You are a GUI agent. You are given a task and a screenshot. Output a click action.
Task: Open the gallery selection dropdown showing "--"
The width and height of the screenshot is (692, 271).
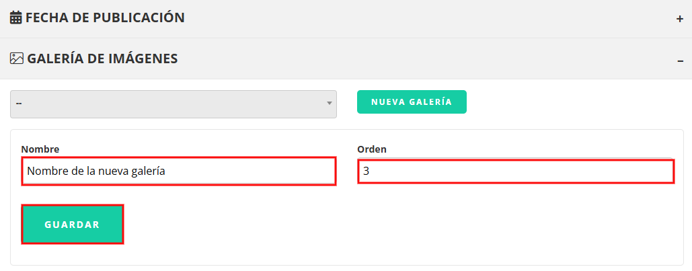174,104
